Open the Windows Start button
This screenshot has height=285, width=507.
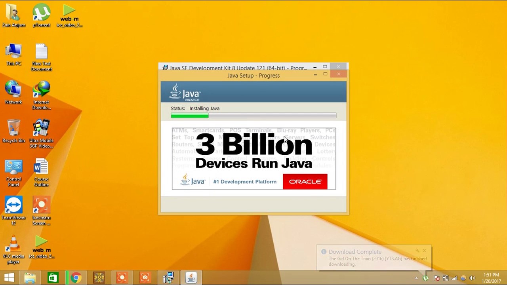click(9, 277)
